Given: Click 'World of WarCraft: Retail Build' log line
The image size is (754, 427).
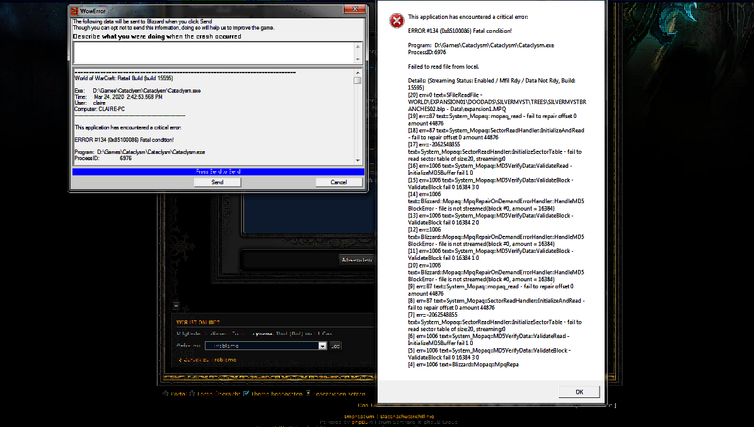Looking at the screenshot, I should click(124, 78).
